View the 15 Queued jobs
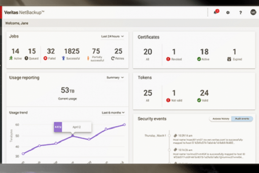259x173 pixels. click(32, 51)
